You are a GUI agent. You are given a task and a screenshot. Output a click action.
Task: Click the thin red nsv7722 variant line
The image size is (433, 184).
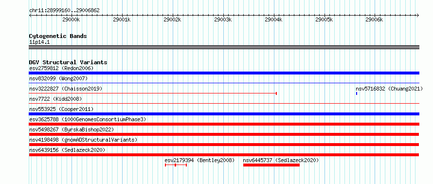point(224,103)
